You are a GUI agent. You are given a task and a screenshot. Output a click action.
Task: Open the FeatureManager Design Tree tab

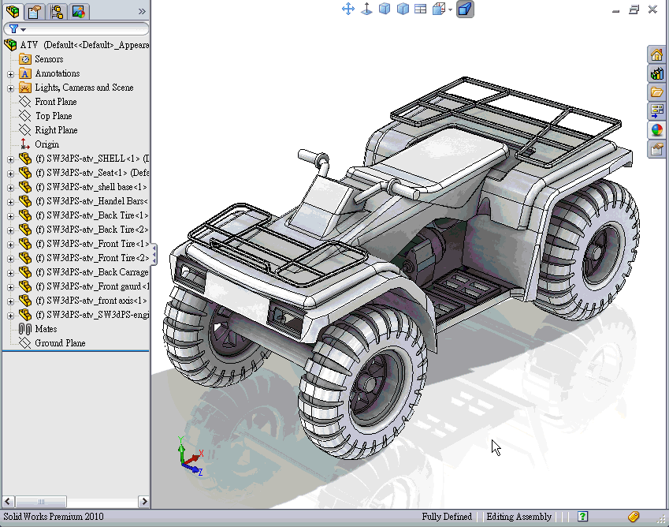13,12
